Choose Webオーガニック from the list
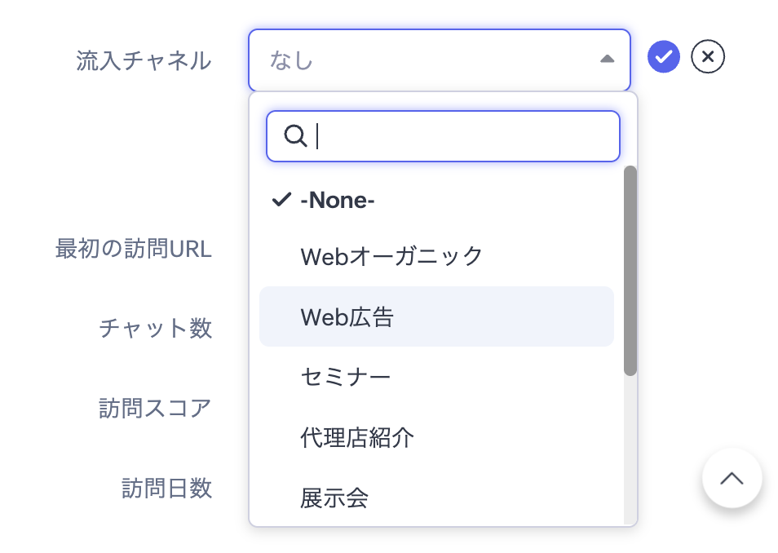 [391, 256]
